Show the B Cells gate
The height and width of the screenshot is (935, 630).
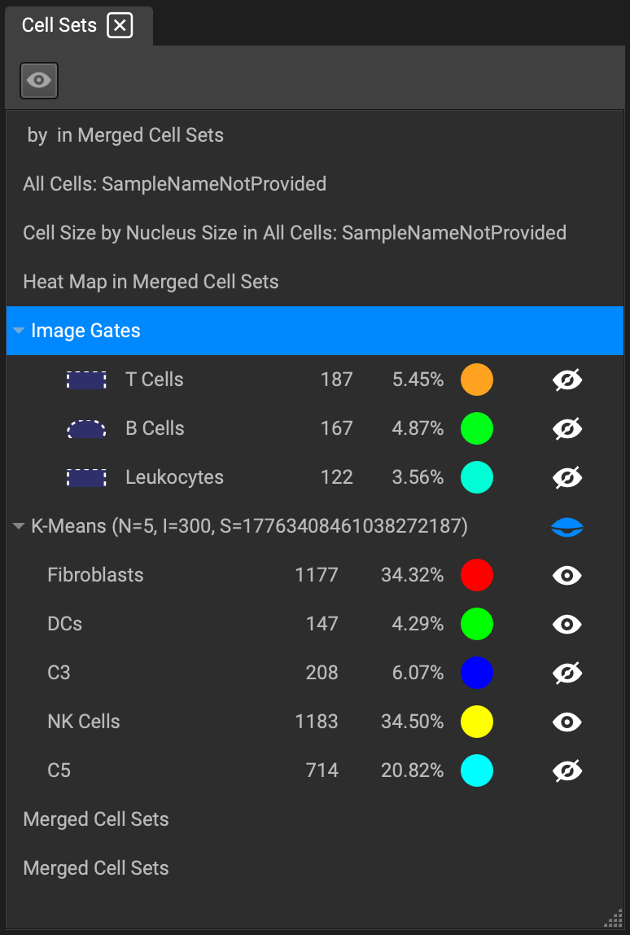point(567,428)
